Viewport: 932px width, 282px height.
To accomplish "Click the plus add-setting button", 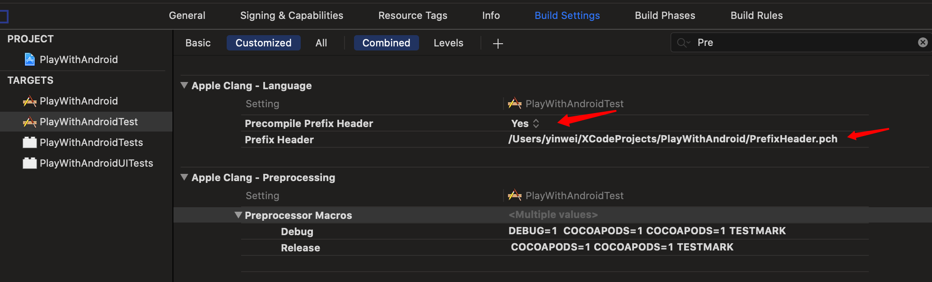I will pos(498,43).
